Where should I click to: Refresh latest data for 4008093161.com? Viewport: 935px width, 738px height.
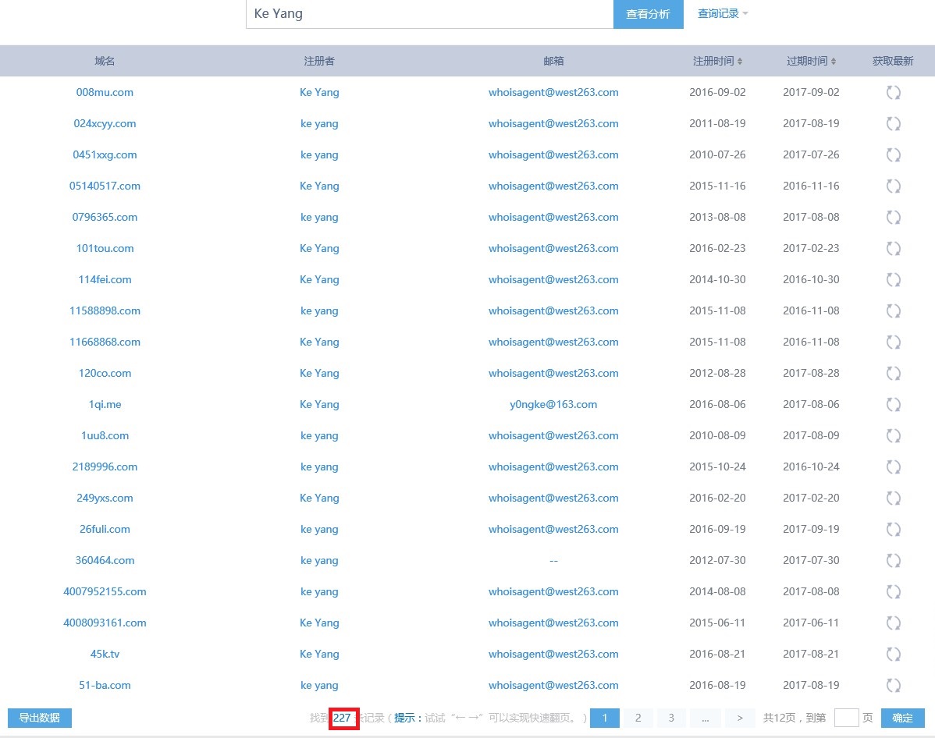(x=893, y=623)
